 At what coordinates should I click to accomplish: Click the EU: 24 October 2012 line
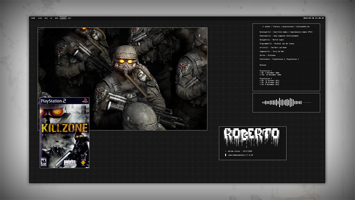tap(269, 82)
